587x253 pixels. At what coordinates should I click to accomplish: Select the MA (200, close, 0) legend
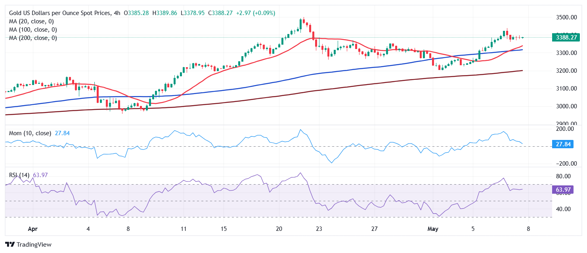point(33,38)
